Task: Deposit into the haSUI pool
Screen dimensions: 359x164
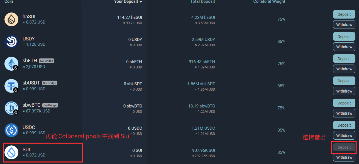Action: [x=344, y=14]
